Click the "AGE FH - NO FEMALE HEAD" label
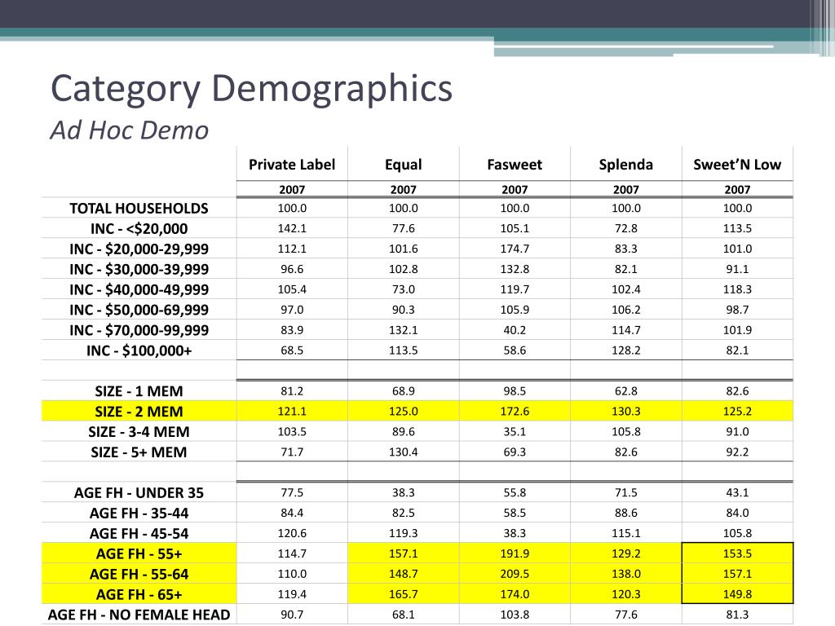 click(x=139, y=615)
